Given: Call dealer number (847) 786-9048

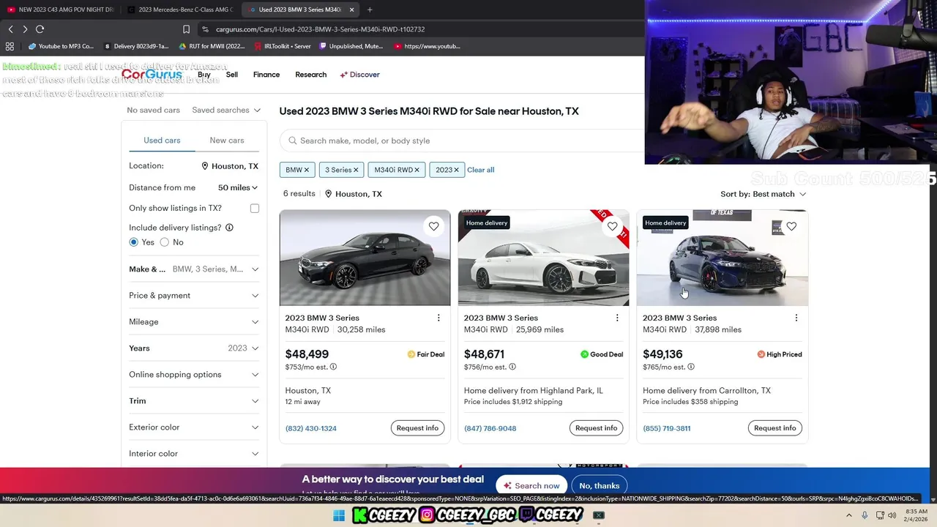Looking at the screenshot, I should coord(490,428).
